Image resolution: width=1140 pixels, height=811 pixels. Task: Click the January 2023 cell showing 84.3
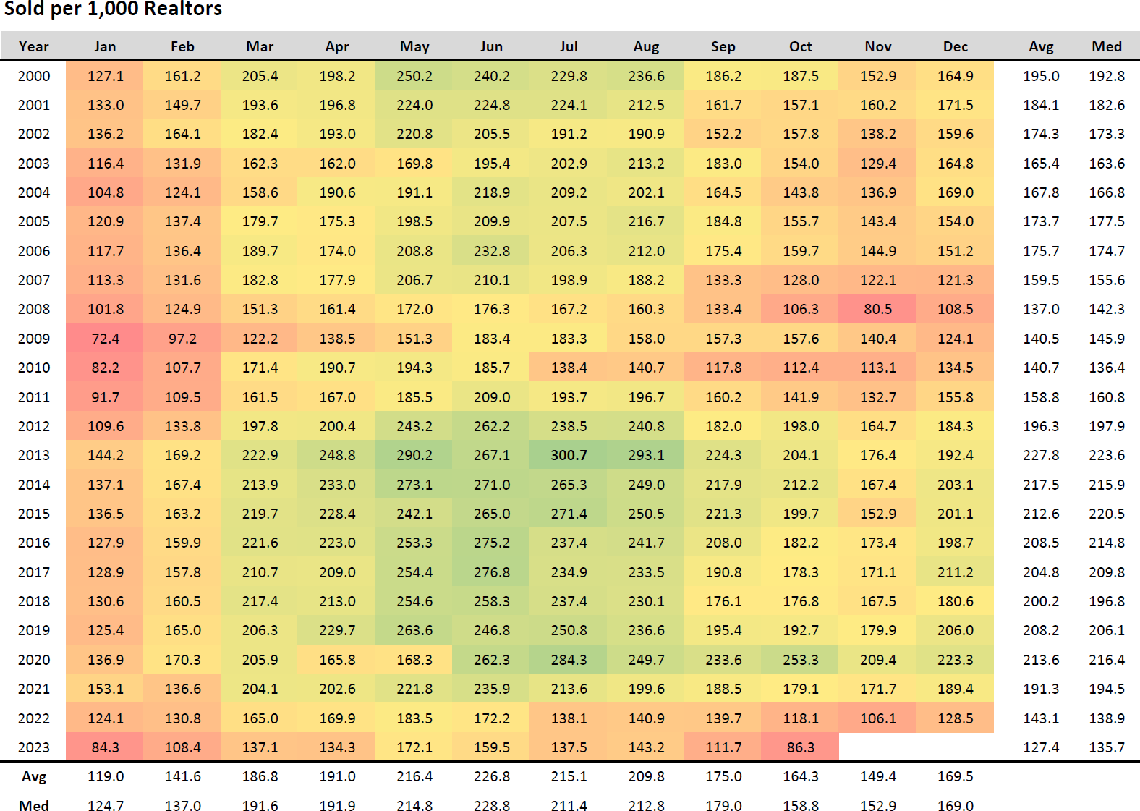pos(105,747)
